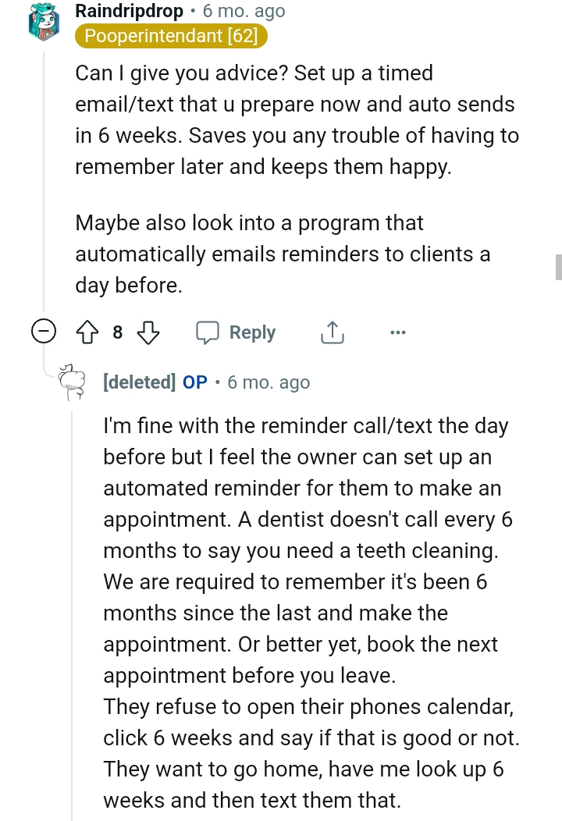Downvote Raindripdrop's comment

(x=147, y=332)
